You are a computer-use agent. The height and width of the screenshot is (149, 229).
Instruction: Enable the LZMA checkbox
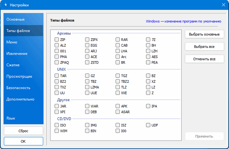tap(87, 87)
